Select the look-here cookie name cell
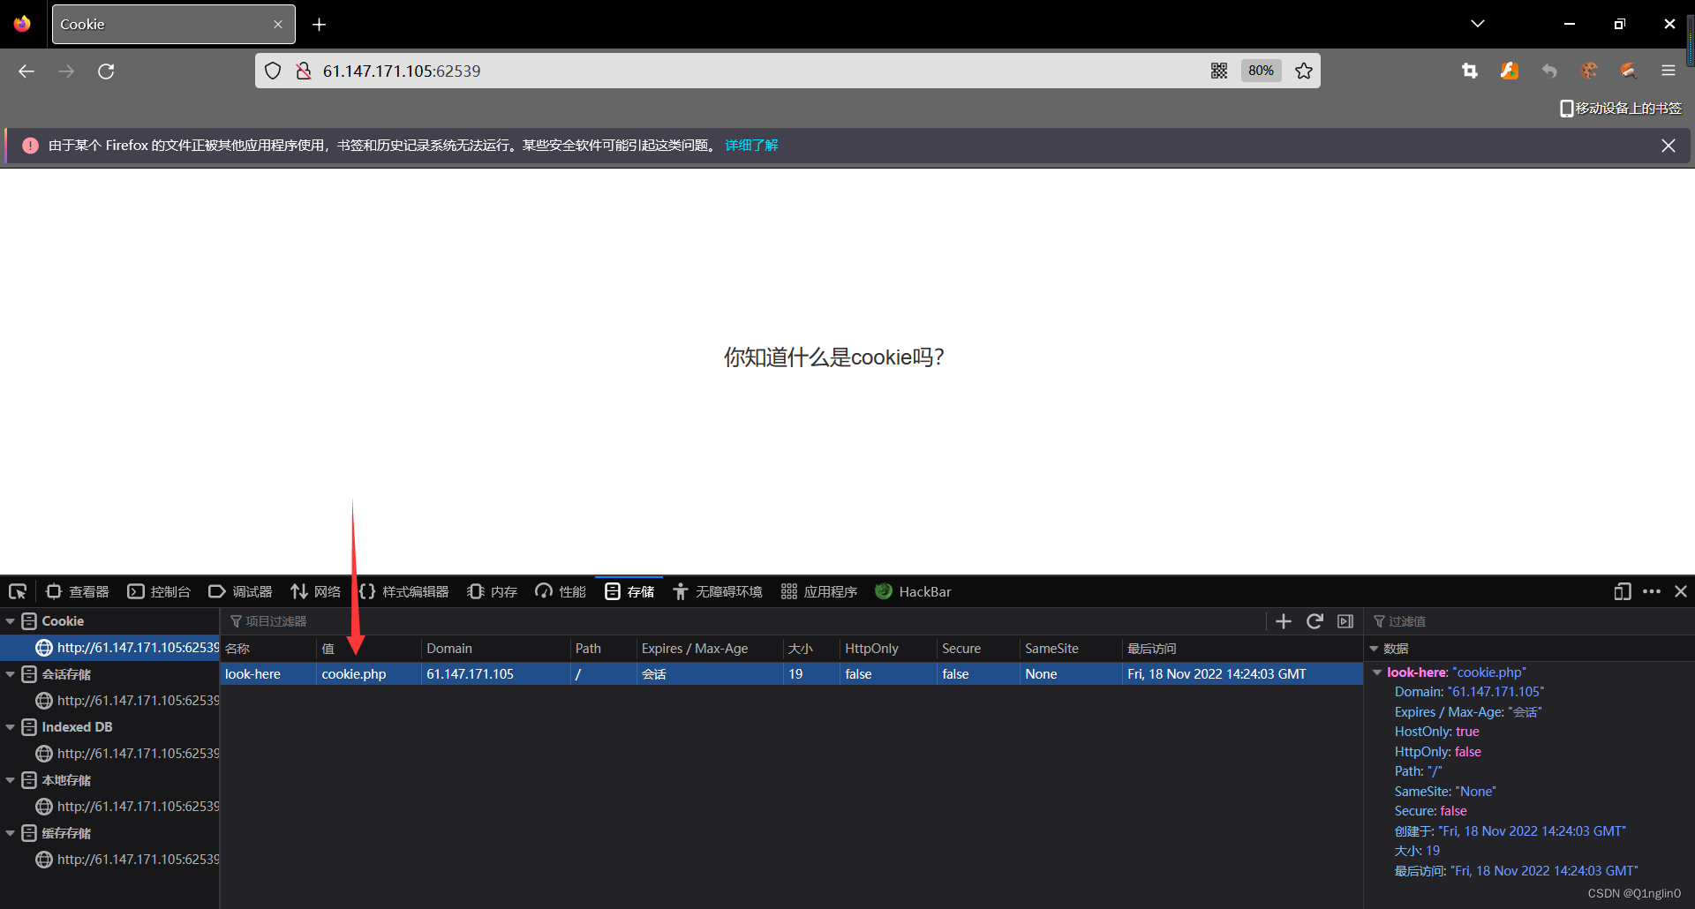The image size is (1695, 909). click(268, 674)
